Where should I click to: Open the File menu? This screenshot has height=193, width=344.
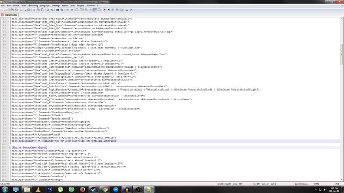click(3, 6)
